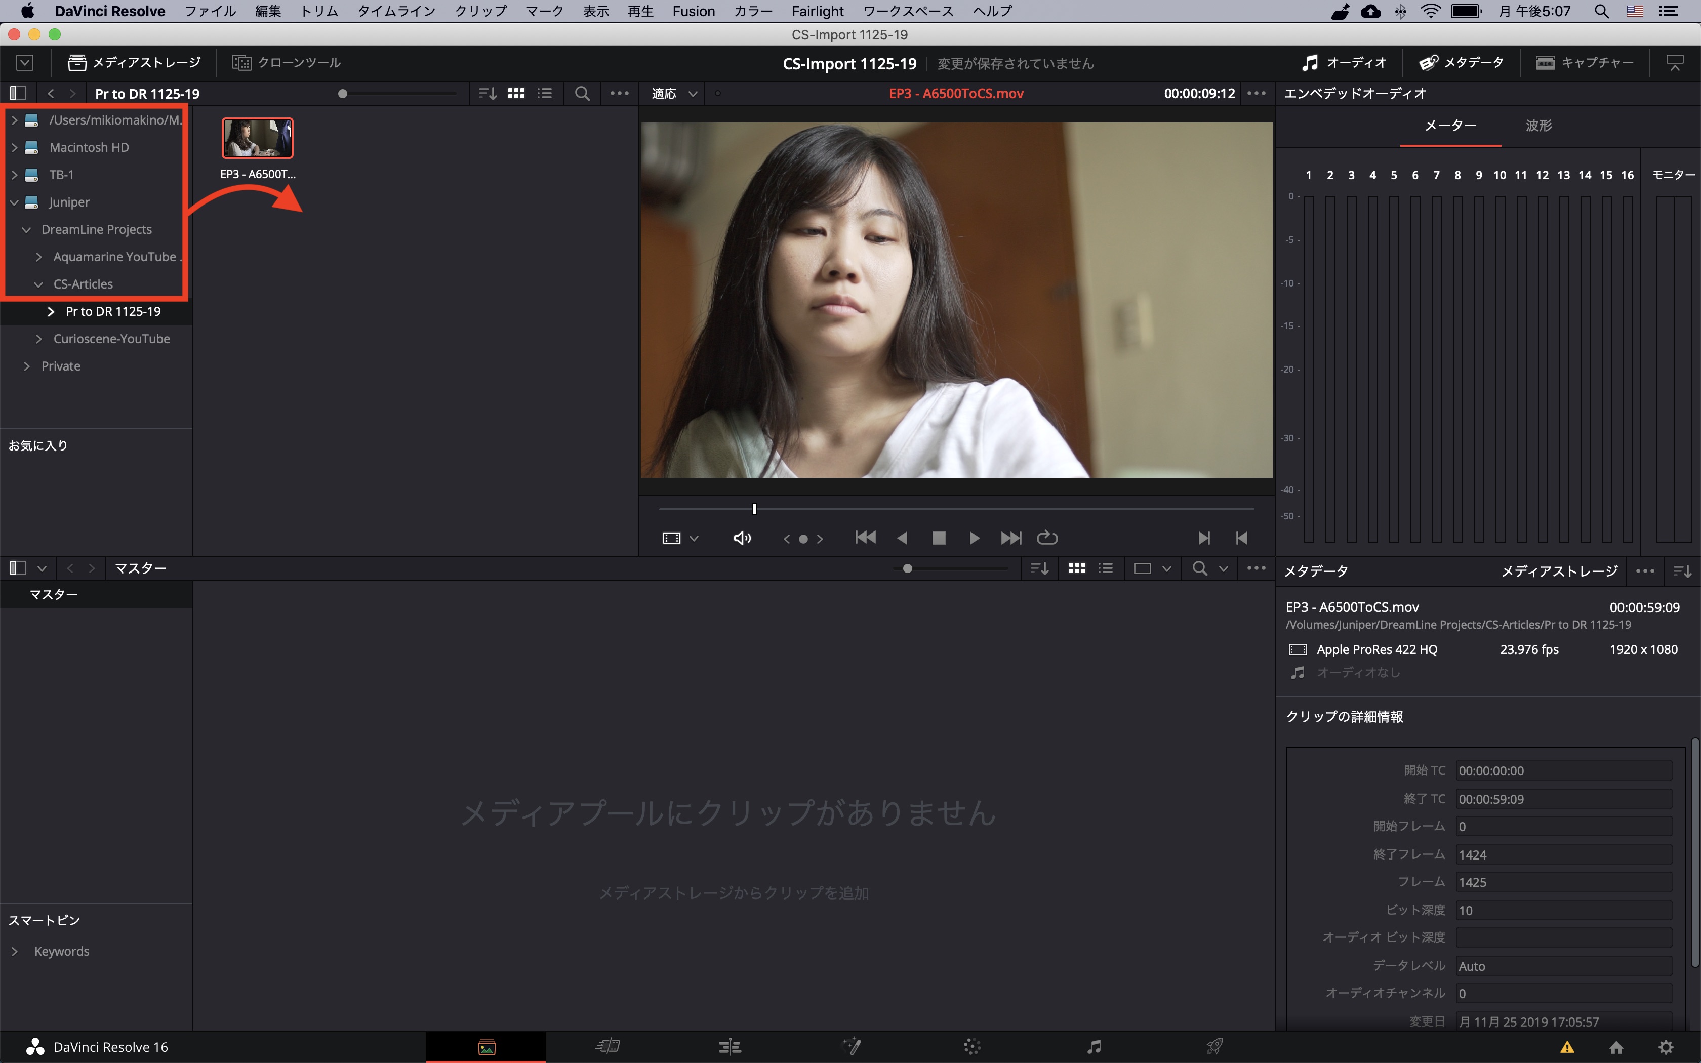Click the viewer playback scrubber bar
Screen dimensions: 1701x1063
click(x=956, y=508)
